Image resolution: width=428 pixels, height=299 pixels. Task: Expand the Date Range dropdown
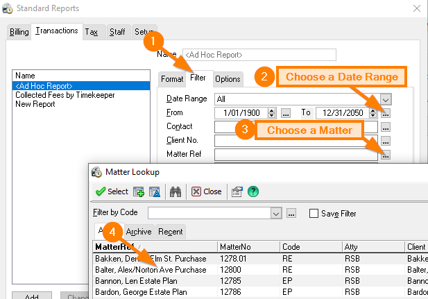[386, 99]
